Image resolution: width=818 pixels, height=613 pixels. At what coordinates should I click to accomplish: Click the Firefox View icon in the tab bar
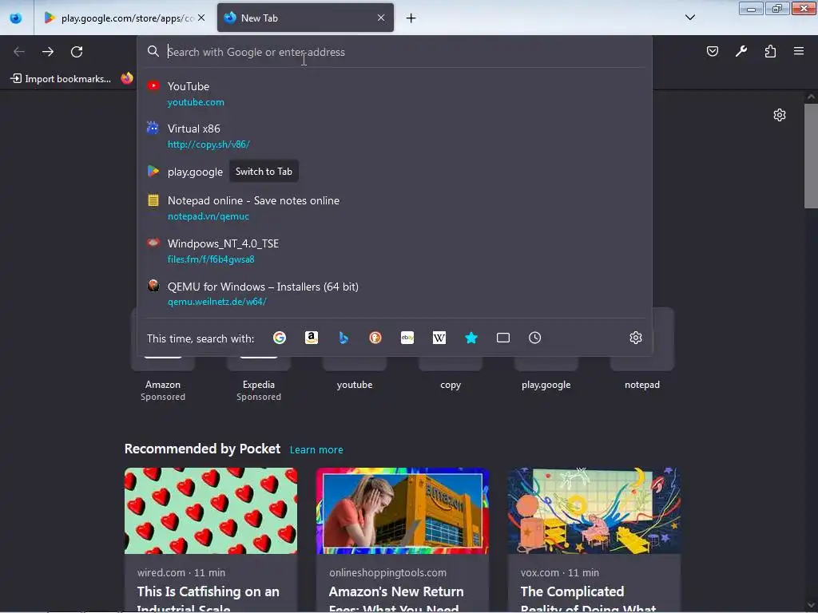click(16, 18)
